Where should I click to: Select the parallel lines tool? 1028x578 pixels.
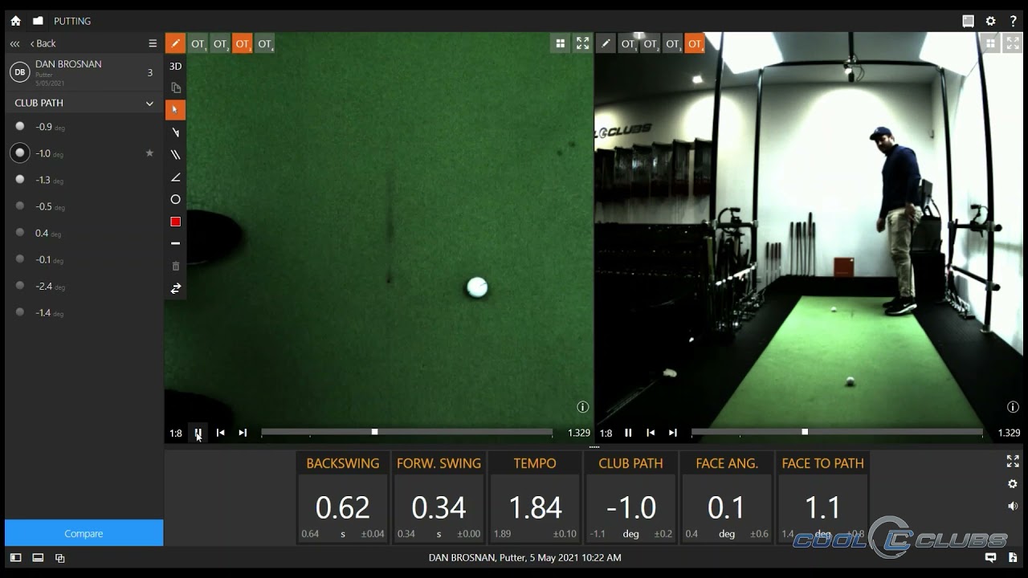pos(175,154)
